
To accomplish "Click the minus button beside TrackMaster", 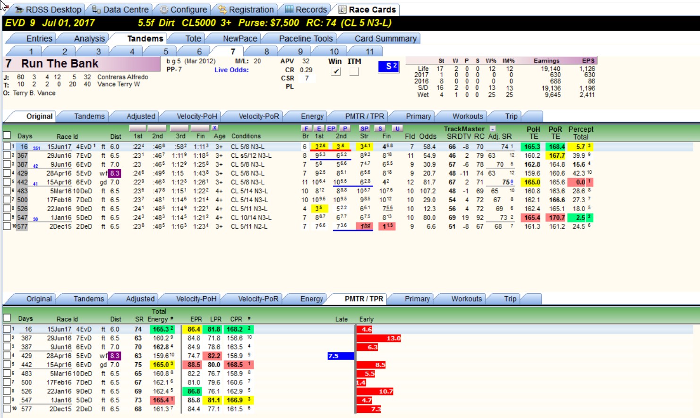I will click(493, 128).
